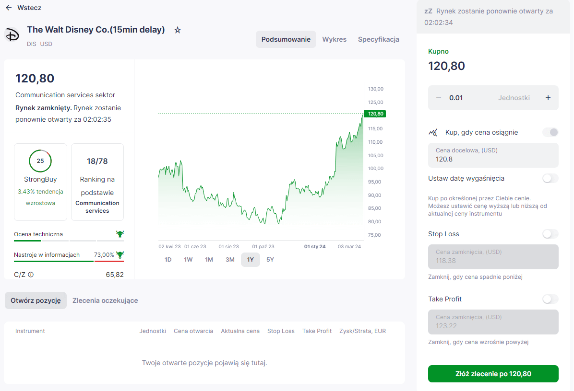Click the StrongBuy circular score 25

(40, 161)
